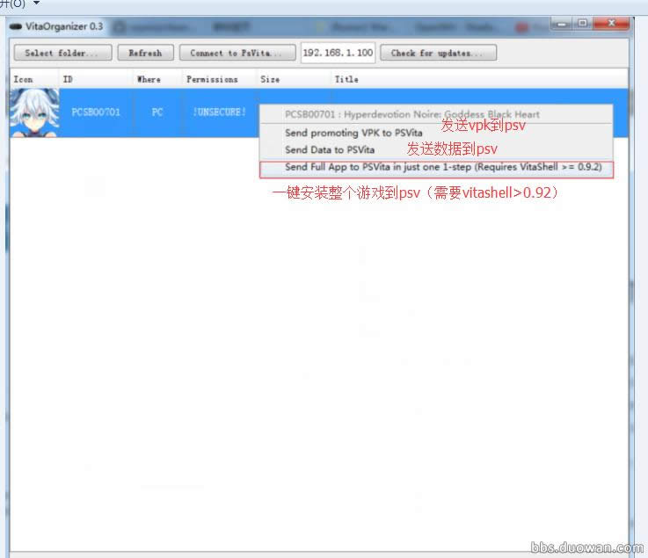This screenshot has height=558, width=648.
Task: Select the PCSB00701 ID cell
Action: point(96,112)
